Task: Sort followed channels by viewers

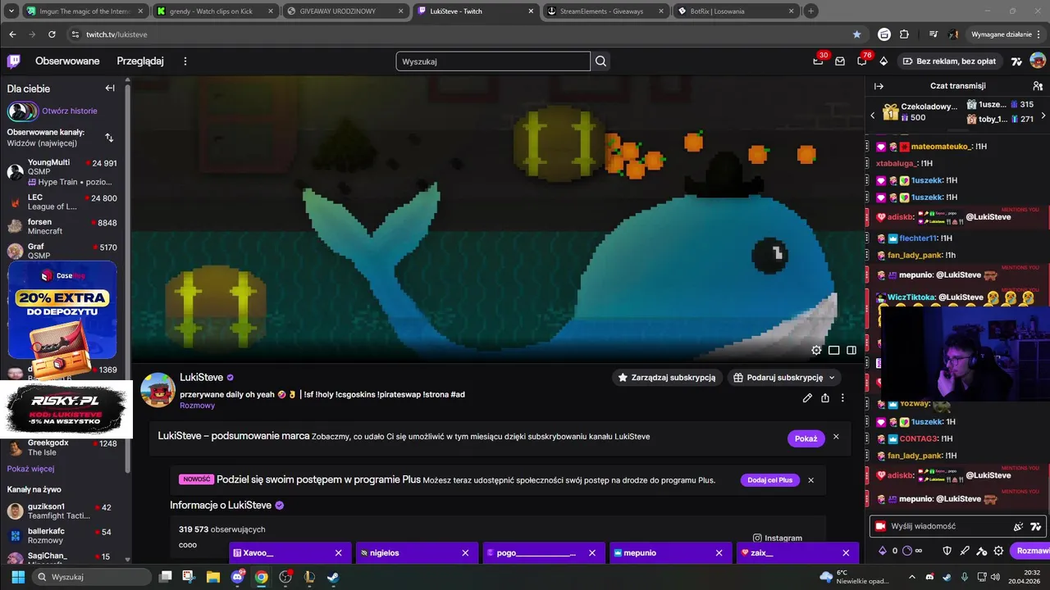Action: tap(109, 138)
